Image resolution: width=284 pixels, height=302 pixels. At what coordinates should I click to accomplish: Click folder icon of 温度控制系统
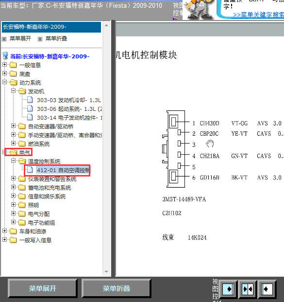pyautogui.click(x=22, y=161)
